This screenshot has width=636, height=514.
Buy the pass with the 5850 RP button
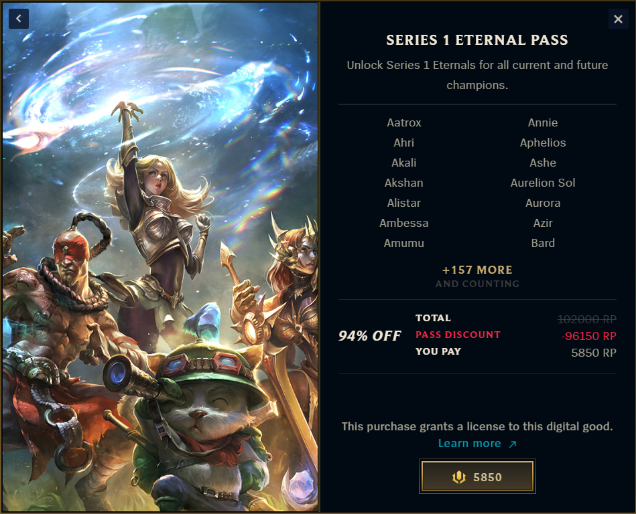(477, 477)
